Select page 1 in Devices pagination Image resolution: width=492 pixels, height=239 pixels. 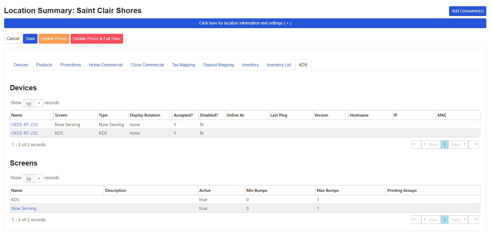[x=444, y=144]
